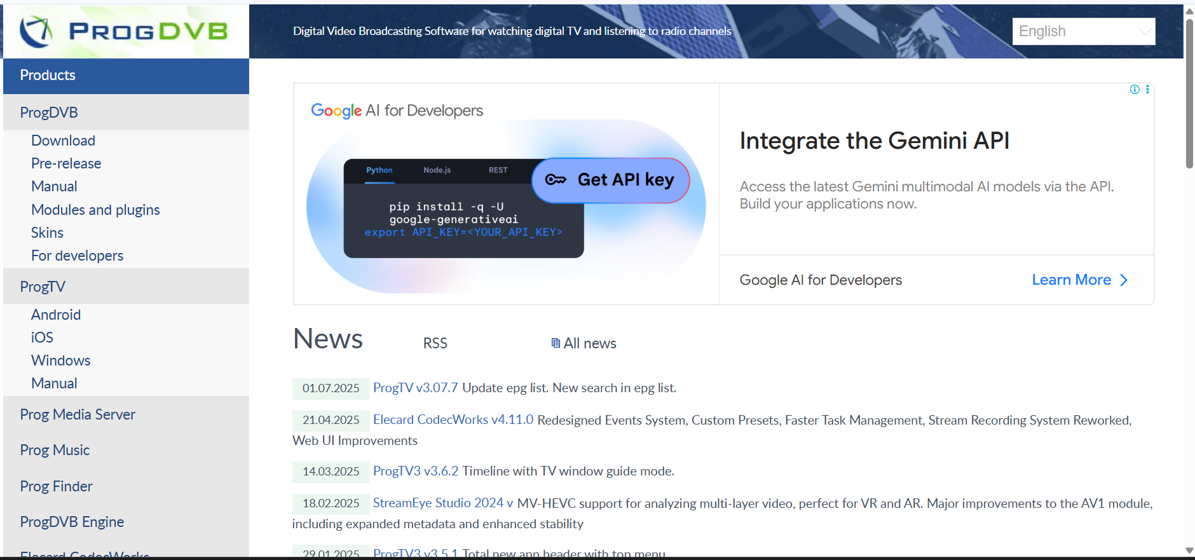Image resolution: width=1195 pixels, height=560 pixels.
Task: Select Python tab in ad code box
Action: [379, 170]
